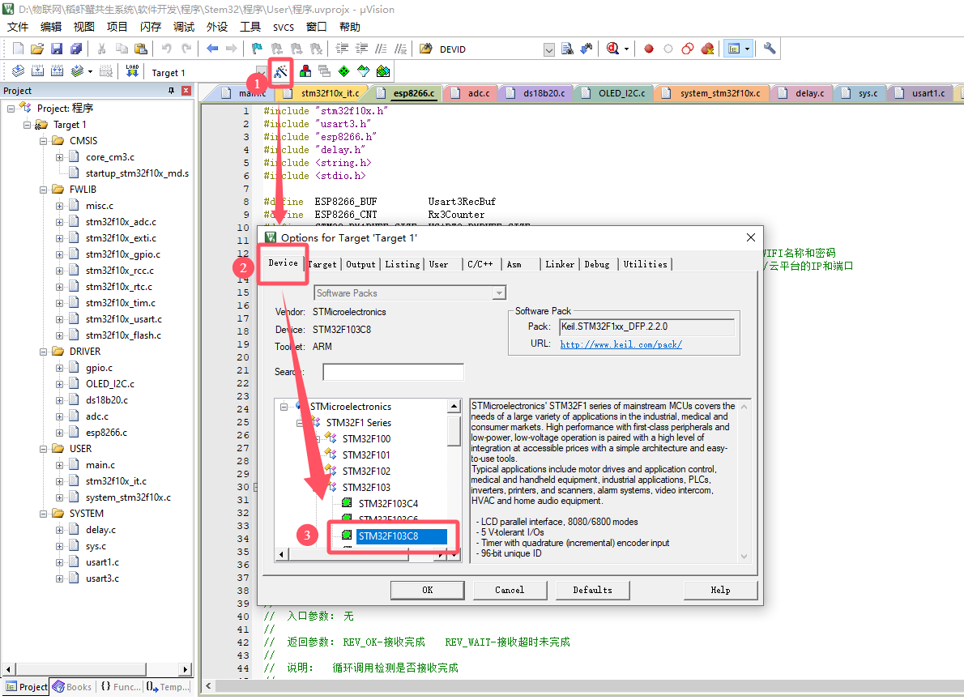Switch to the C/C++ options tab

point(480,264)
